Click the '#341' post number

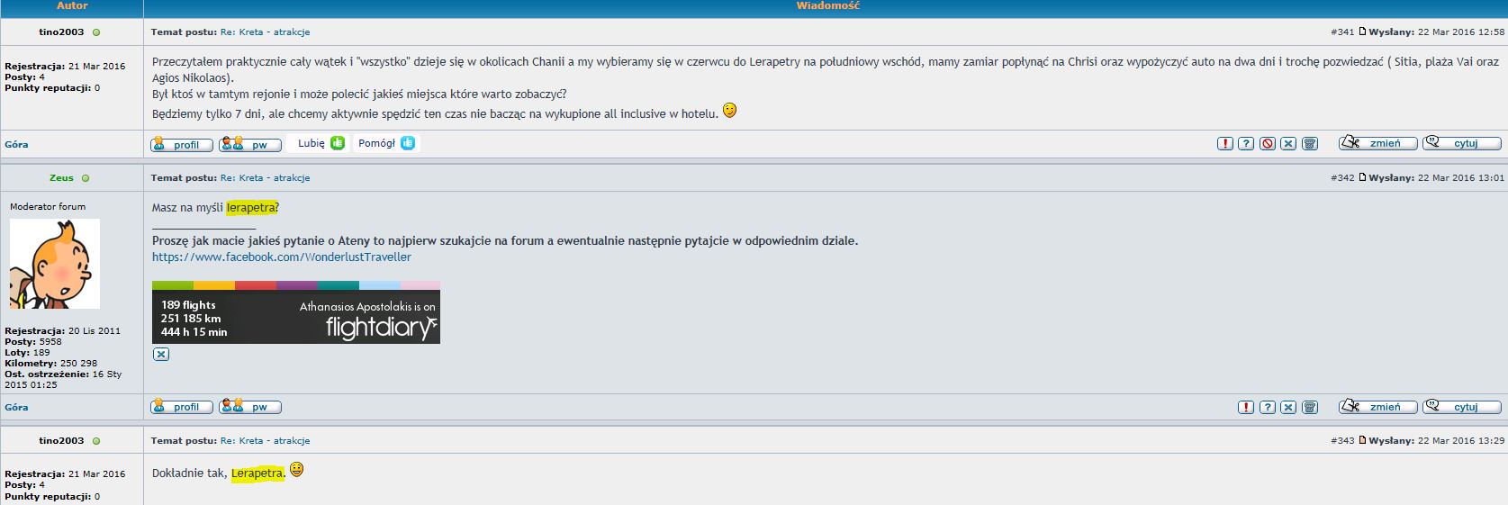coord(1341,32)
